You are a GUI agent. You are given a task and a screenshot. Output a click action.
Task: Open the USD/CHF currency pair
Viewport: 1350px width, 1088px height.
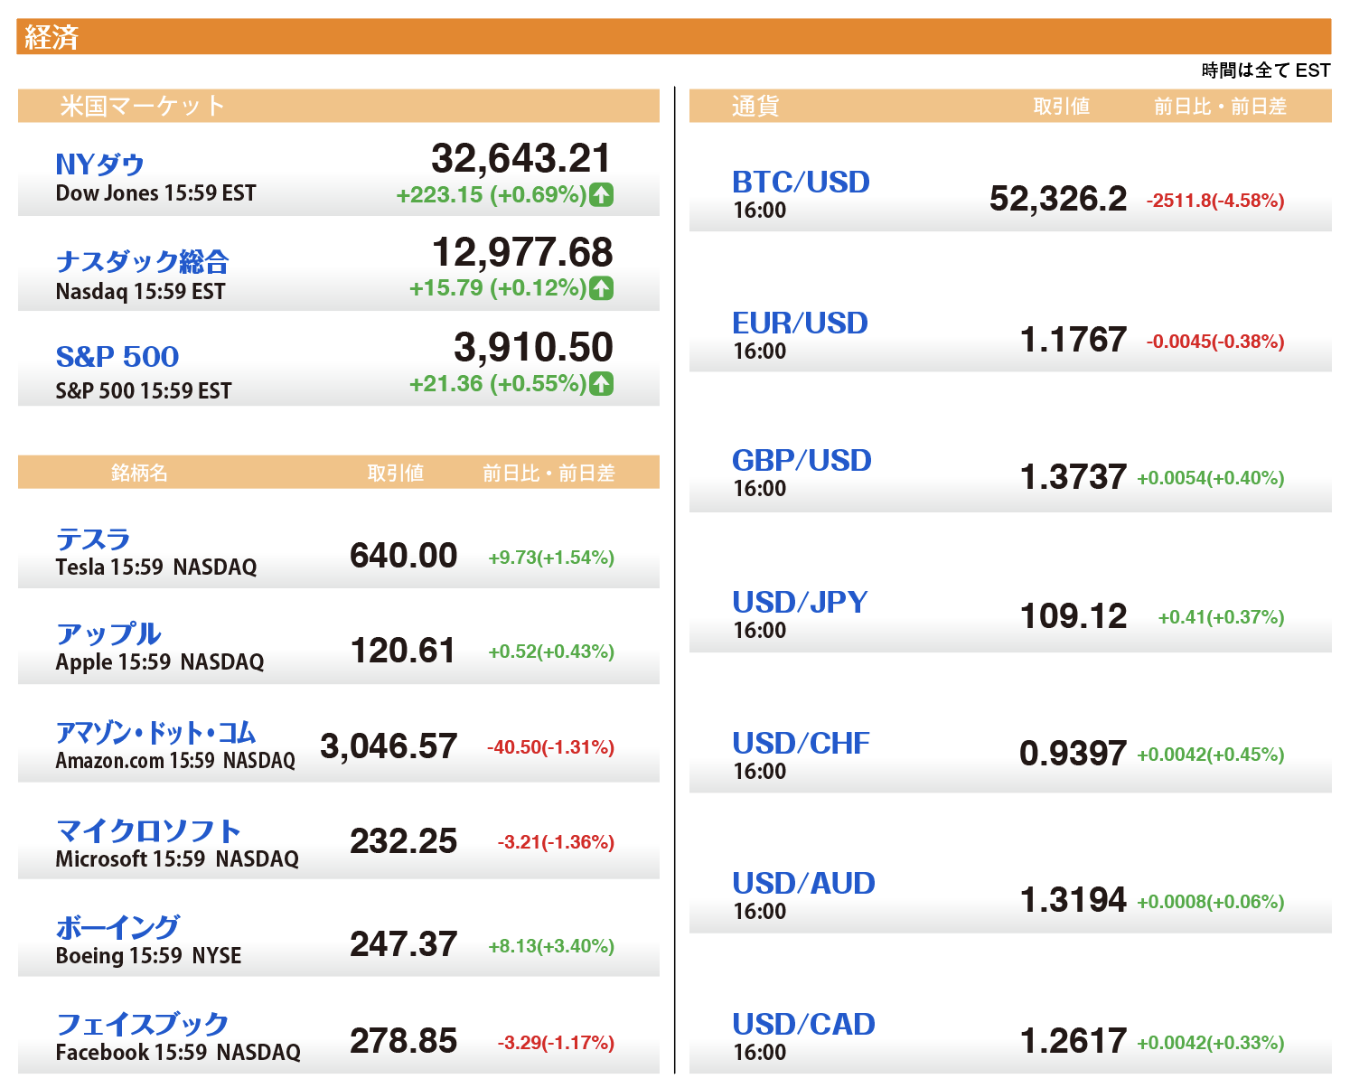[x=801, y=743]
